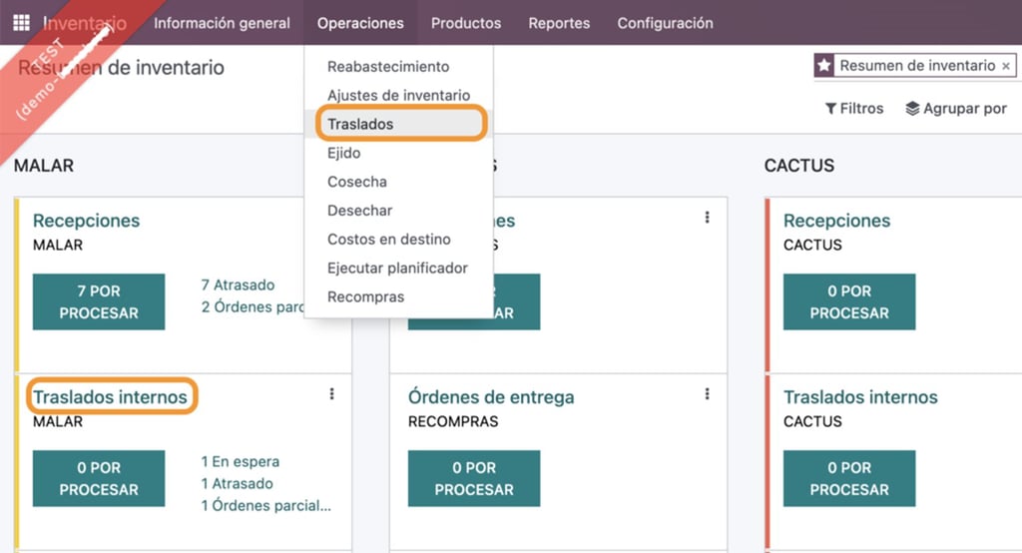Remove the Resumen de inventario filter tag
This screenshot has height=553, width=1022.
coord(1006,66)
